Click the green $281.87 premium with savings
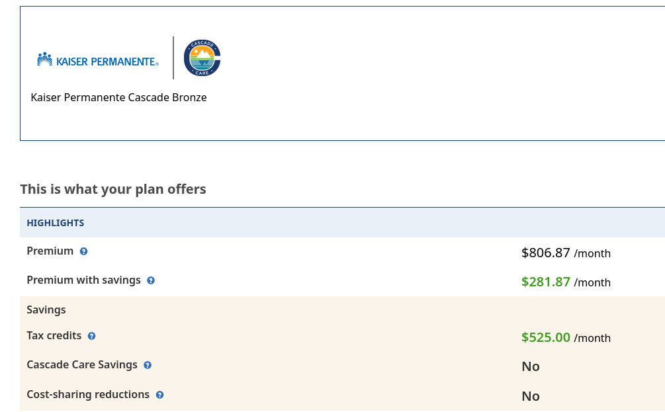Screen dimensions: 665x412 (x=546, y=282)
